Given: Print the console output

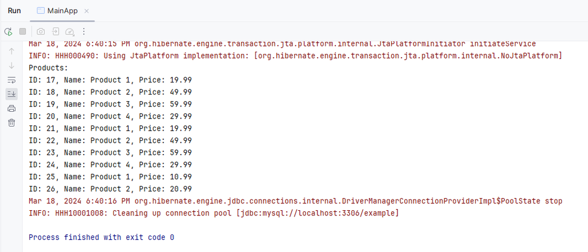Looking at the screenshot, I should pos(11,108).
